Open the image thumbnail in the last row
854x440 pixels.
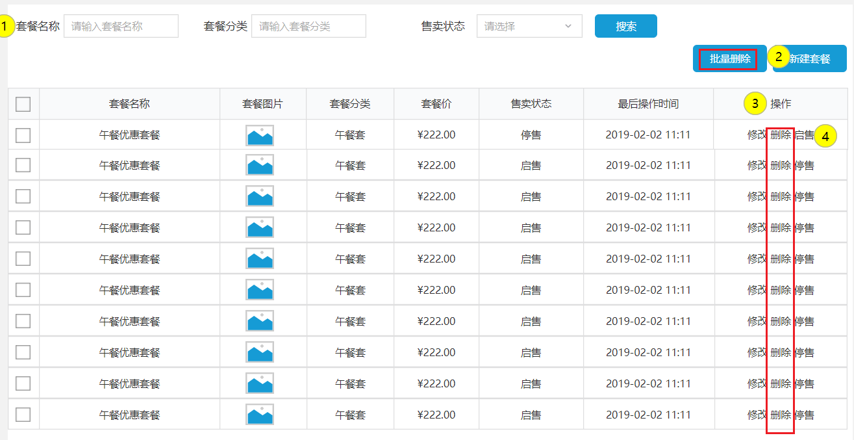click(259, 415)
